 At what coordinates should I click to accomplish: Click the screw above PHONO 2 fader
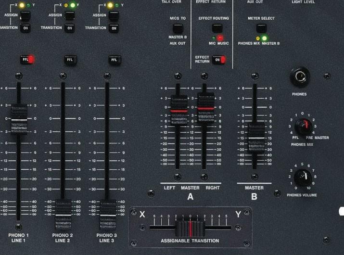(63, 76)
